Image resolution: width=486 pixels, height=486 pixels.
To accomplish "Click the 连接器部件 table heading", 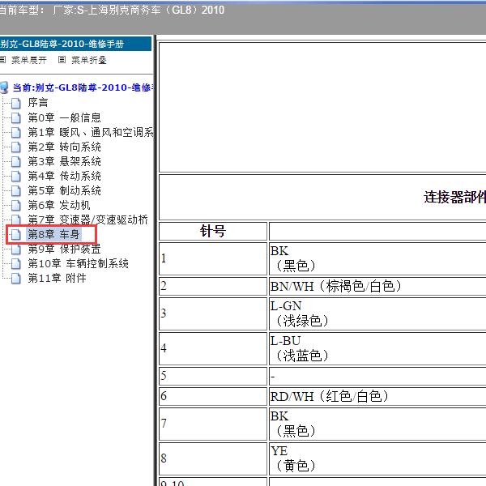I will click(x=454, y=197).
